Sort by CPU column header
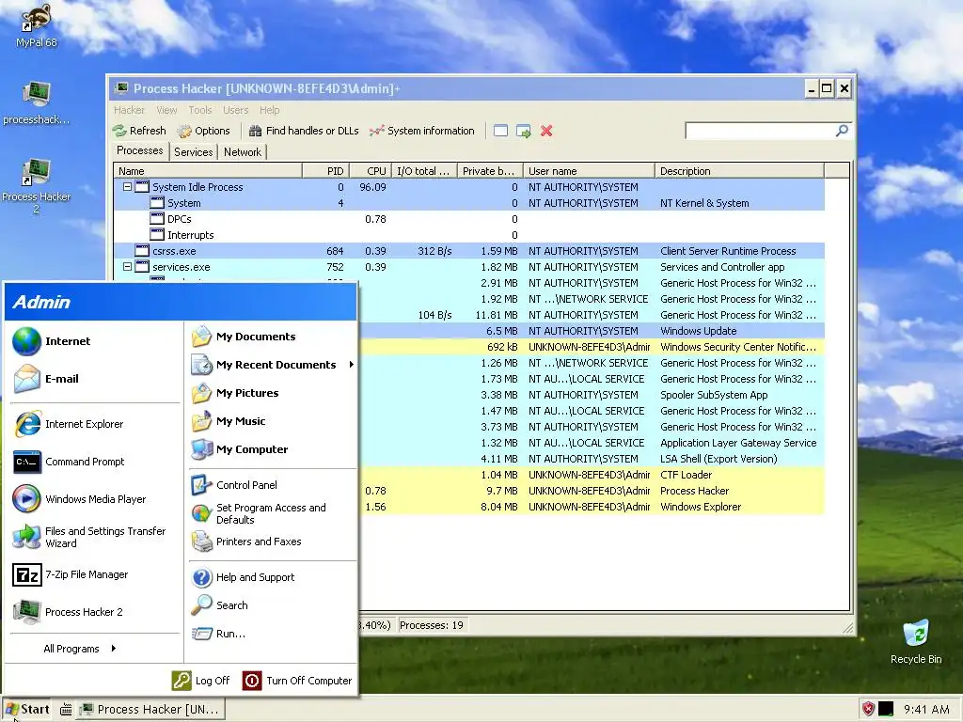The image size is (963, 722). click(x=371, y=171)
